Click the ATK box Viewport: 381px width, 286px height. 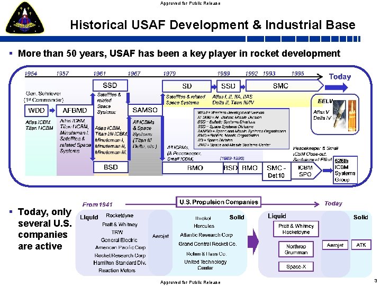(361, 245)
